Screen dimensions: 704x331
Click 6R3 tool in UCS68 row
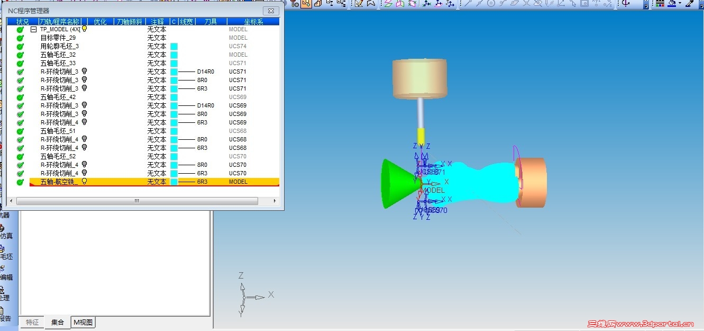point(202,148)
